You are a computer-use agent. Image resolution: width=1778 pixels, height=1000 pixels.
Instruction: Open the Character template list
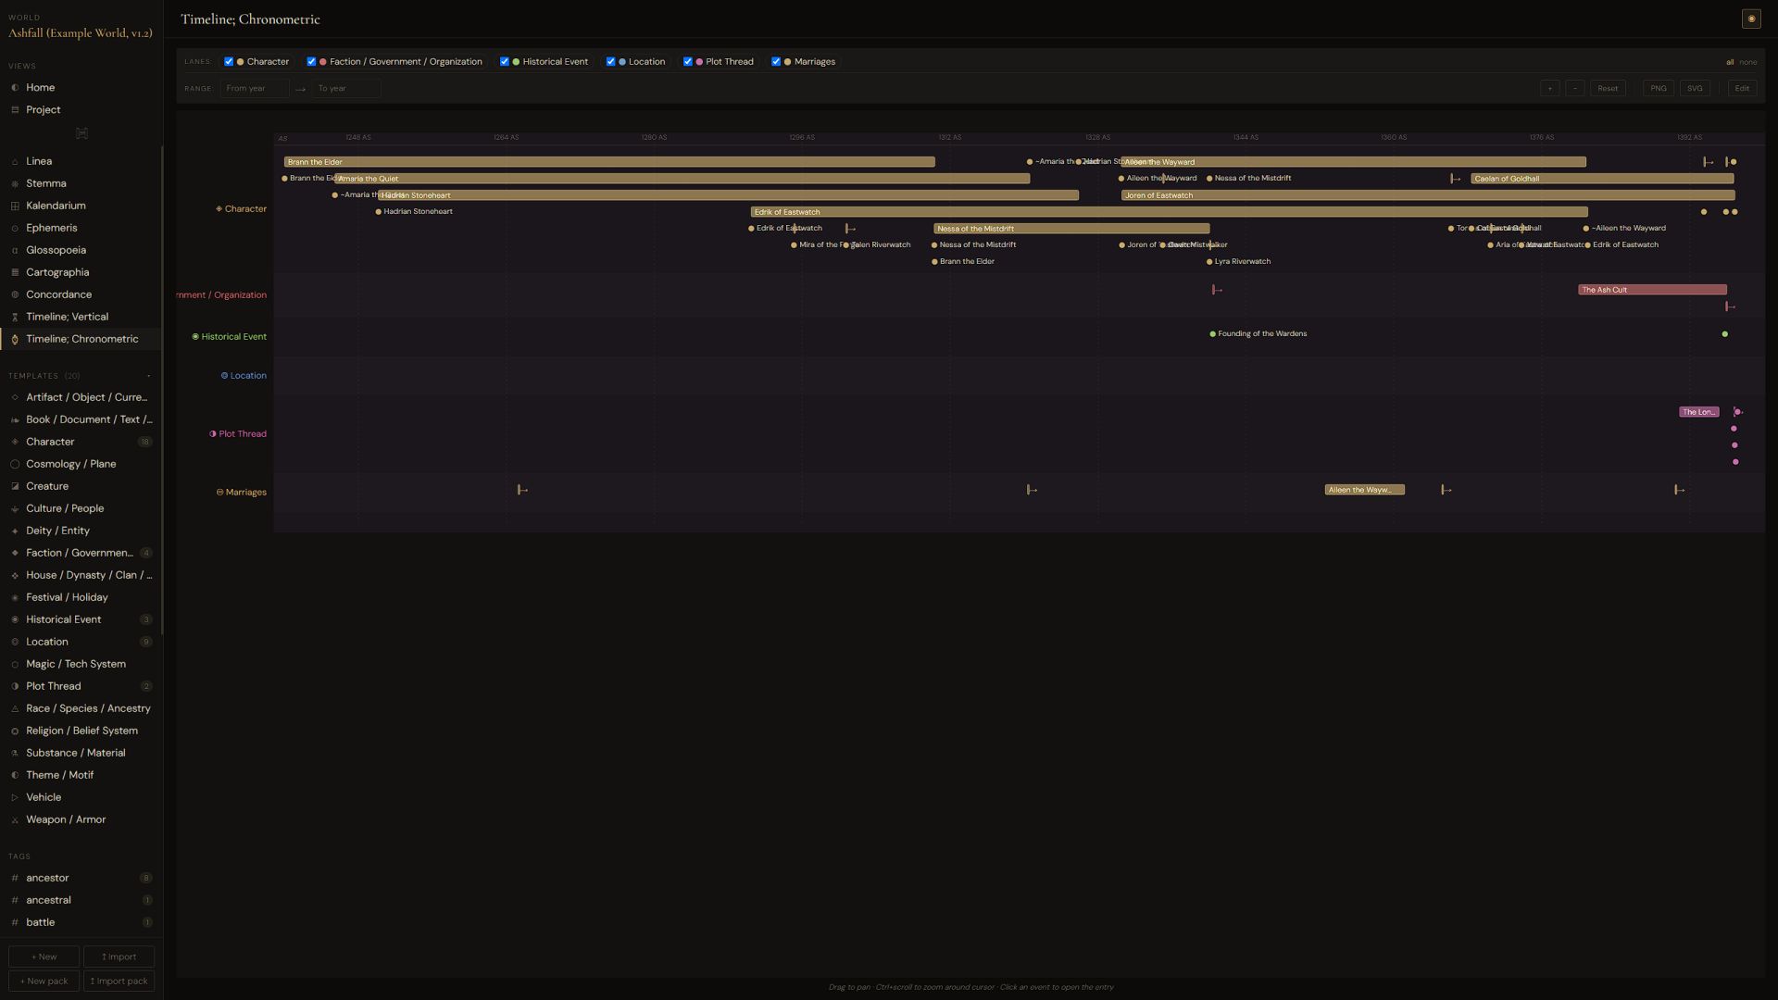[x=81, y=443]
